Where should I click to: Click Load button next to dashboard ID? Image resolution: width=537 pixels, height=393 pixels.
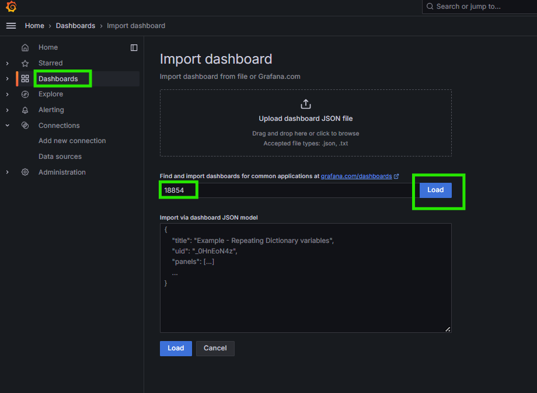[x=435, y=190]
